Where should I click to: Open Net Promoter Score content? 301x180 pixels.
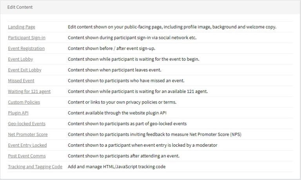(28, 135)
